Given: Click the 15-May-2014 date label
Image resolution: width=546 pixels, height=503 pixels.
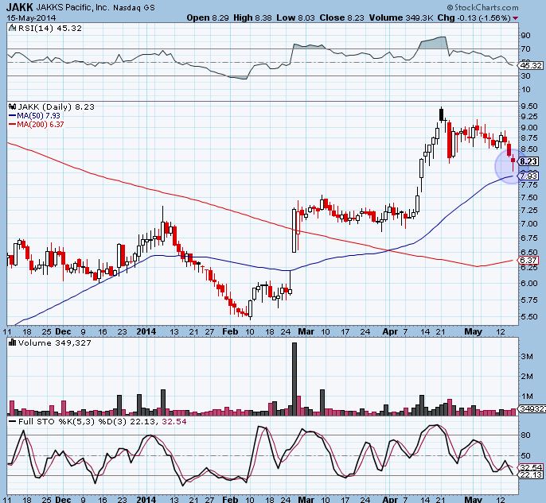Looking at the screenshot, I should pos(31,17).
